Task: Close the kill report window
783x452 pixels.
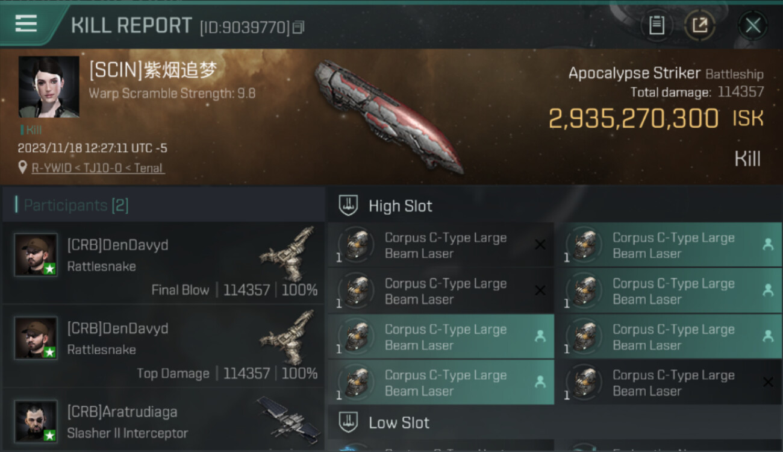Action: pyautogui.click(x=753, y=25)
